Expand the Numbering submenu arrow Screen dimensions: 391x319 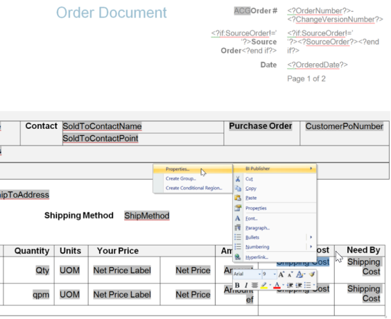coord(311,247)
